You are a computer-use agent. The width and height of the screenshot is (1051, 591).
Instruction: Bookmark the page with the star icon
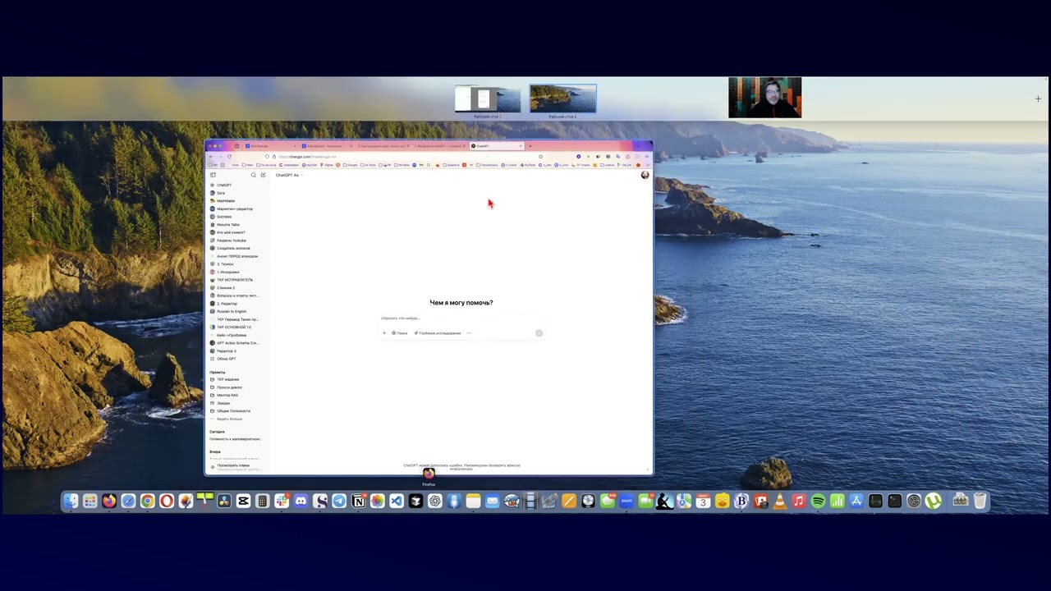(540, 156)
